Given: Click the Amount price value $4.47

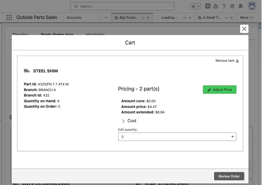Looking at the screenshot, I should (x=152, y=107).
